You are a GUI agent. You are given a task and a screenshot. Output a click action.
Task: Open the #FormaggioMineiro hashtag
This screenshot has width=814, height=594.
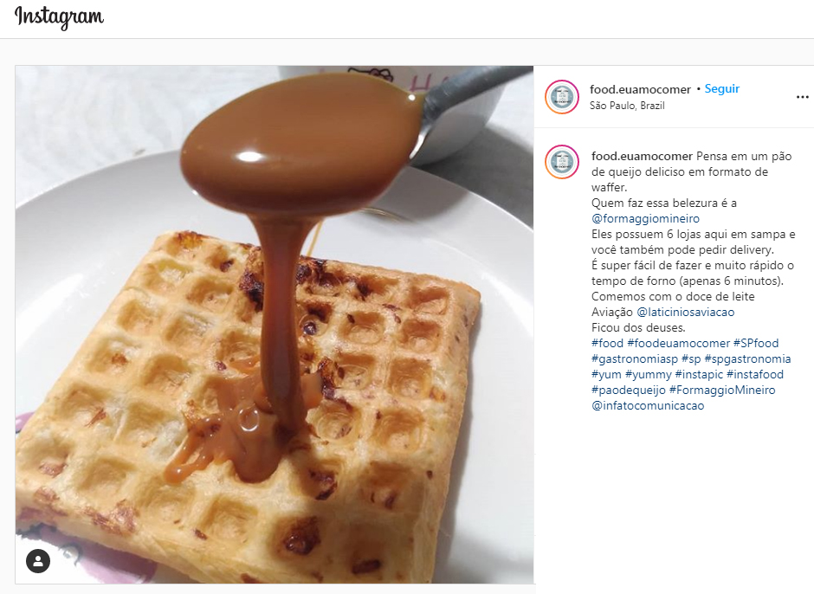tap(722, 390)
